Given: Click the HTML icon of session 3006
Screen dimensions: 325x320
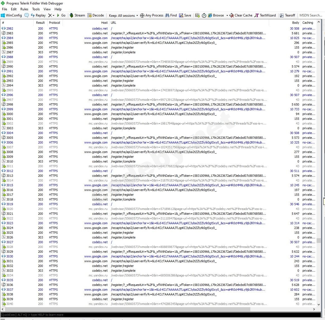Looking at the screenshot, I should point(4,142).
